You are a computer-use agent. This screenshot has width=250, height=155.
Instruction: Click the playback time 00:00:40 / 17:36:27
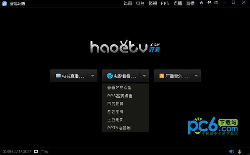point(17,152)
